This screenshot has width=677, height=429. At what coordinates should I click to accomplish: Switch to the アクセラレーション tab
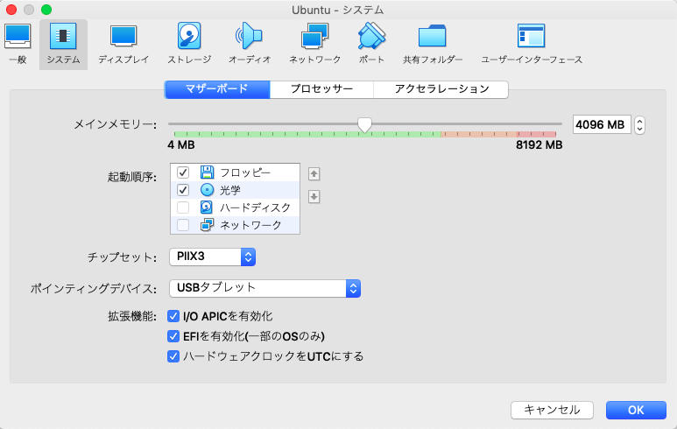pos(441,89)
